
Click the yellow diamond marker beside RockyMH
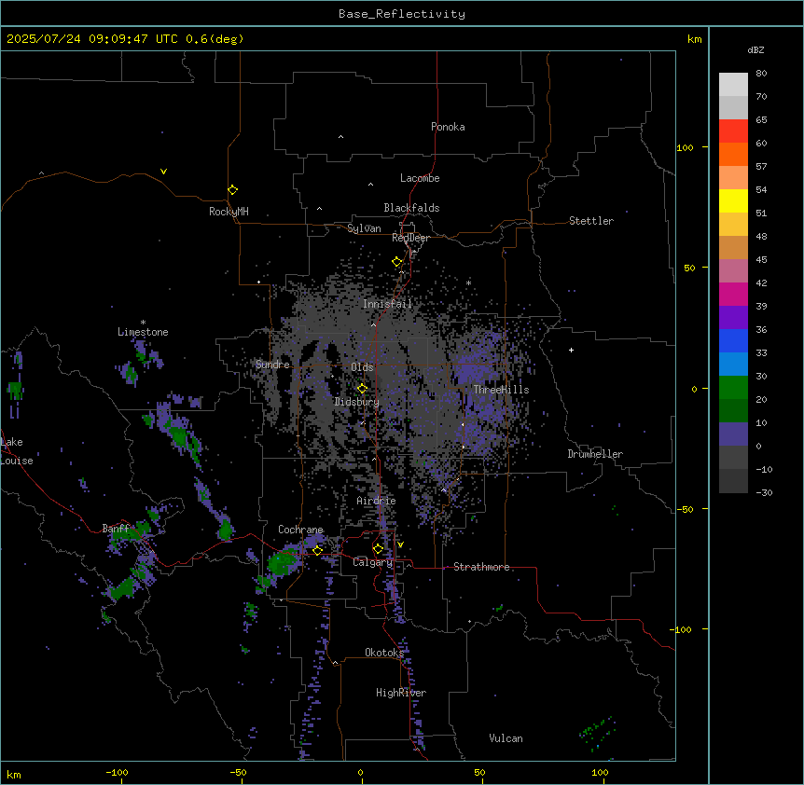tap(233, 190)
